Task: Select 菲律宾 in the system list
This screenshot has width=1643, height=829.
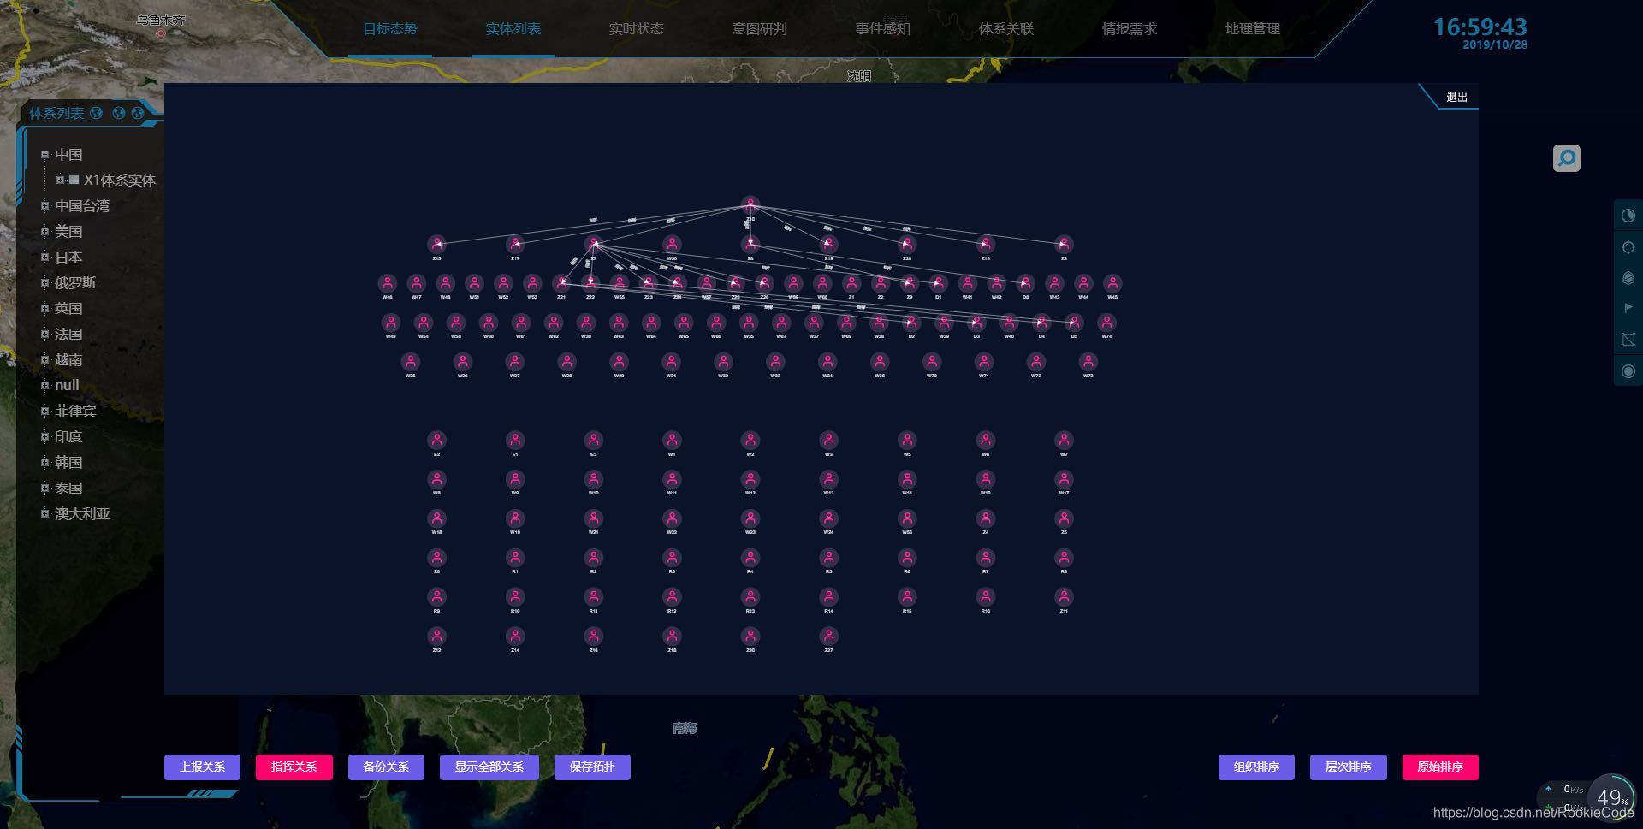Action: (x=75, y=411)
